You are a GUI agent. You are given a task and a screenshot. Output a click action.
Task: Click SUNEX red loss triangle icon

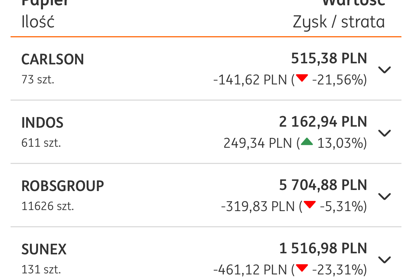click(302, 268)
